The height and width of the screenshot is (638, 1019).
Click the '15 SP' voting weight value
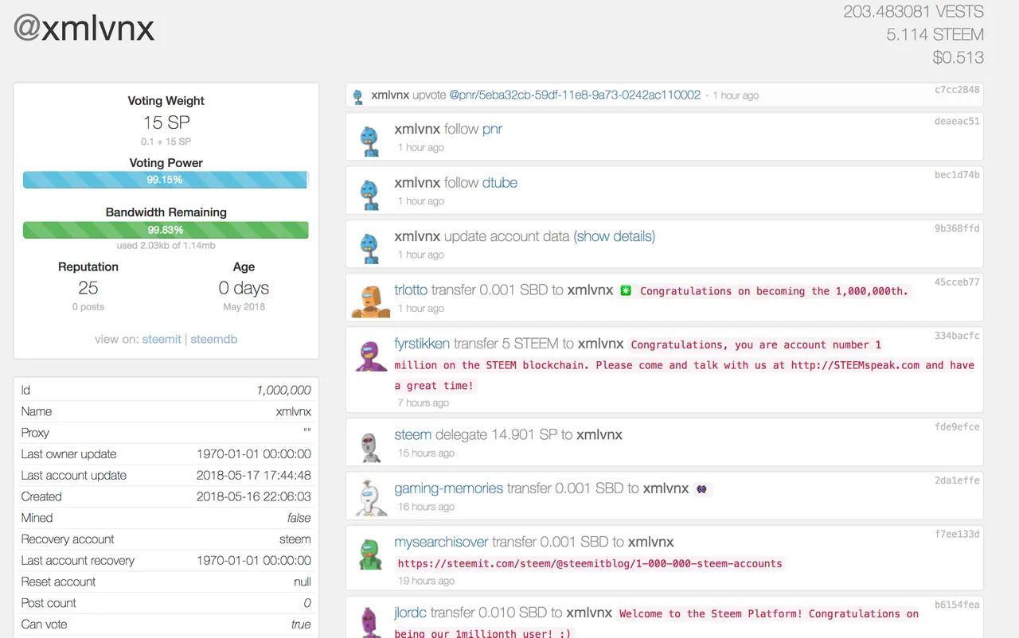(166, 123)
